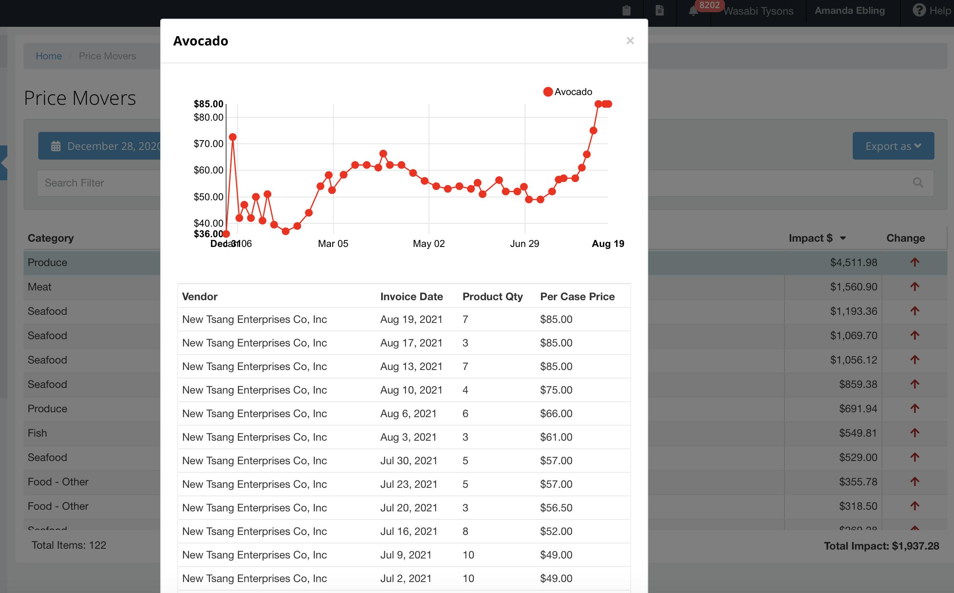954x593 pixels.
Task: Close the Avocado detail dialog
Action: point(630,41)
